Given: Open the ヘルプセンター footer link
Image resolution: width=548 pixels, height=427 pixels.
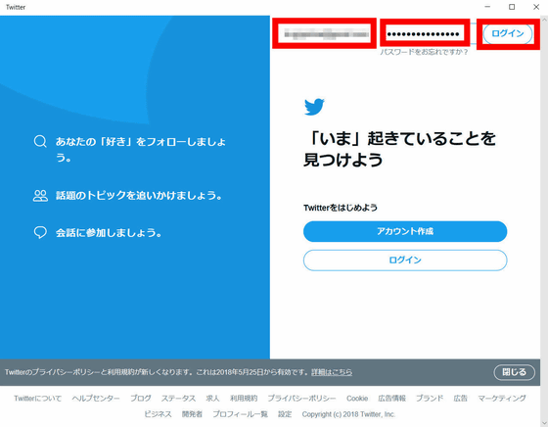Looking at the screenshot, I should click(x=96, y=398).
